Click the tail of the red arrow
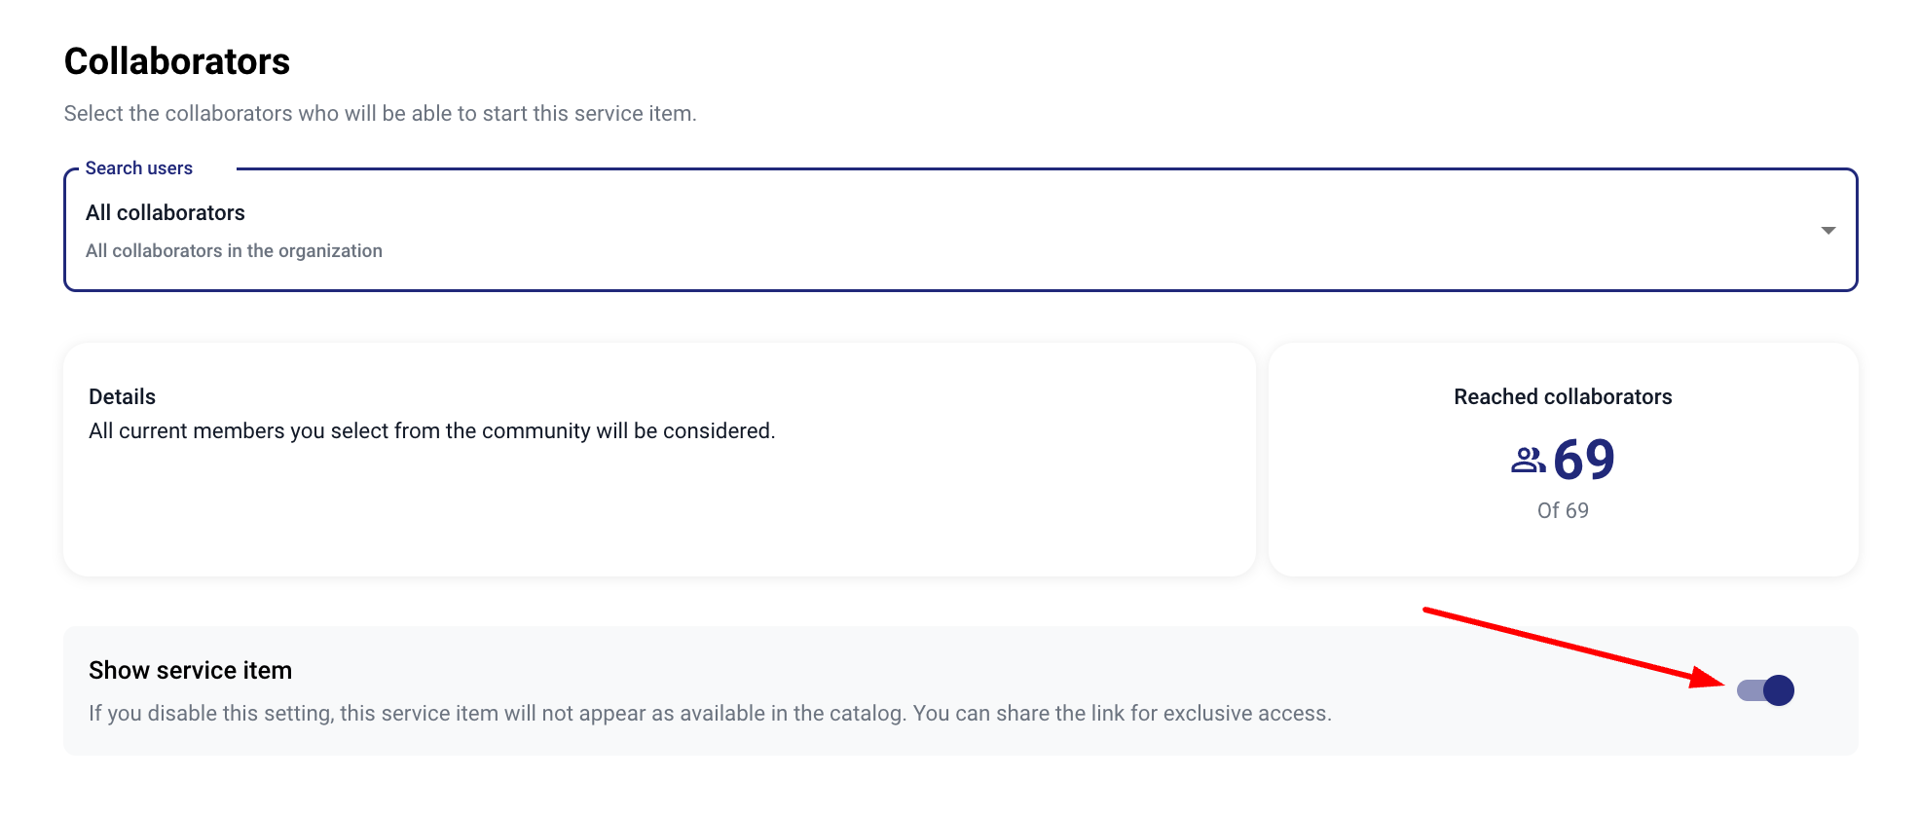 [1429, 611]
